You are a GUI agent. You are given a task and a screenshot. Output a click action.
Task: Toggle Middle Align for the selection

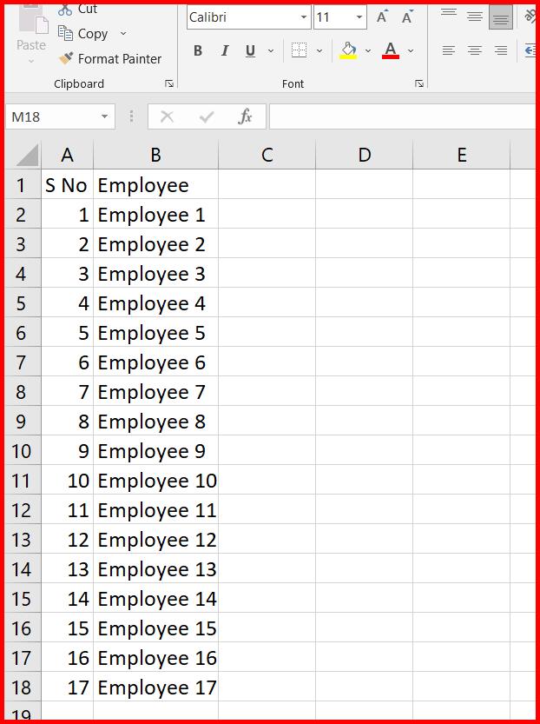(x=474, y=15)
